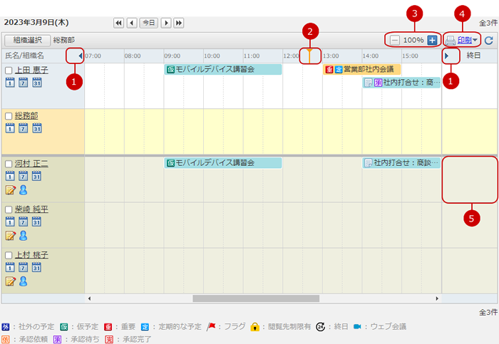This screenshot has height=344, width=499.
Task: Open day view icon for 河村 正二
Action: tap(10, 175)
